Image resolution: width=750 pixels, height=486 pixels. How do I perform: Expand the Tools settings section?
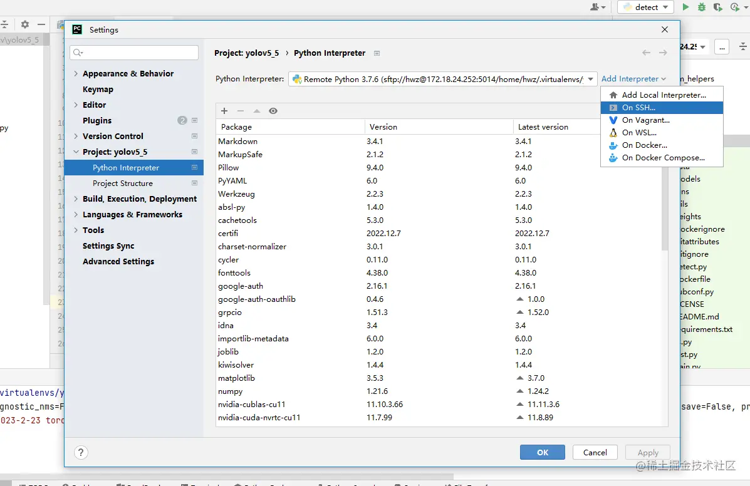[76, 230]
